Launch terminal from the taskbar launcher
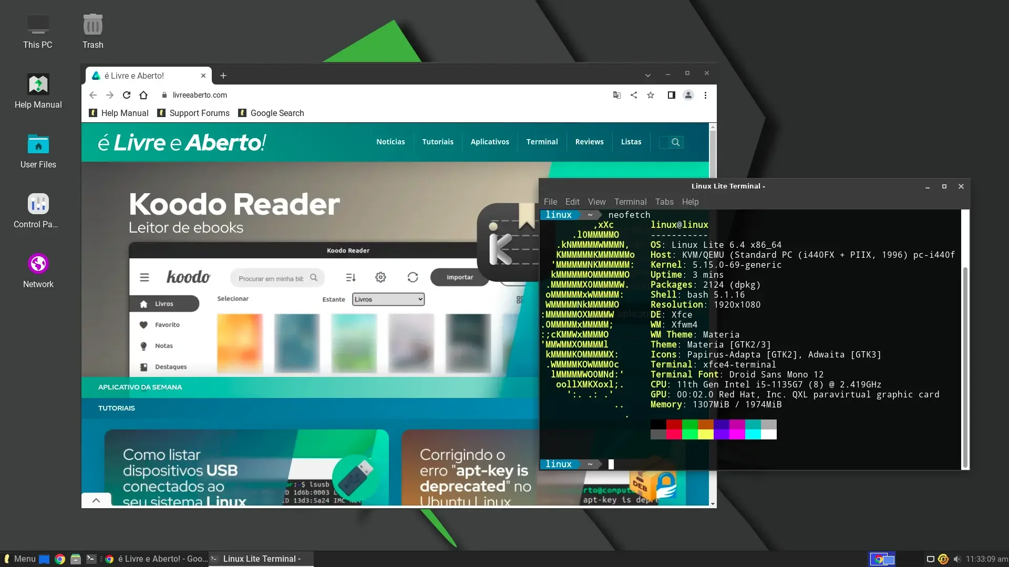 pyautogui.click(x=91, y=559)
